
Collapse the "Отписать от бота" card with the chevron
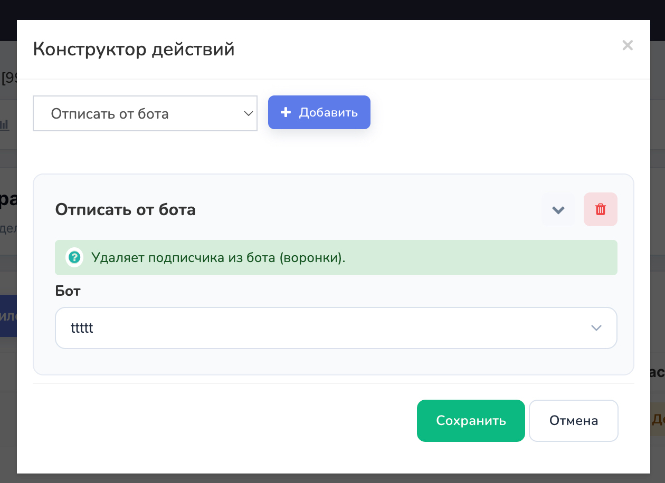(558, 209)
